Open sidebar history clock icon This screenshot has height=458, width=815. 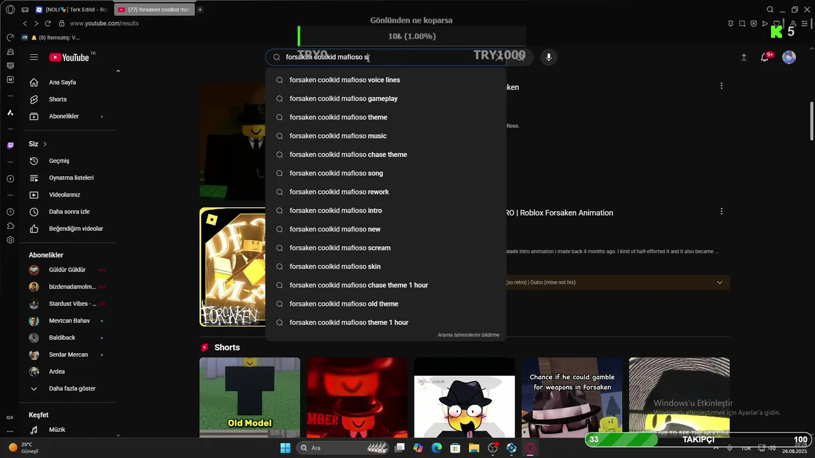[x=10, y=212]
